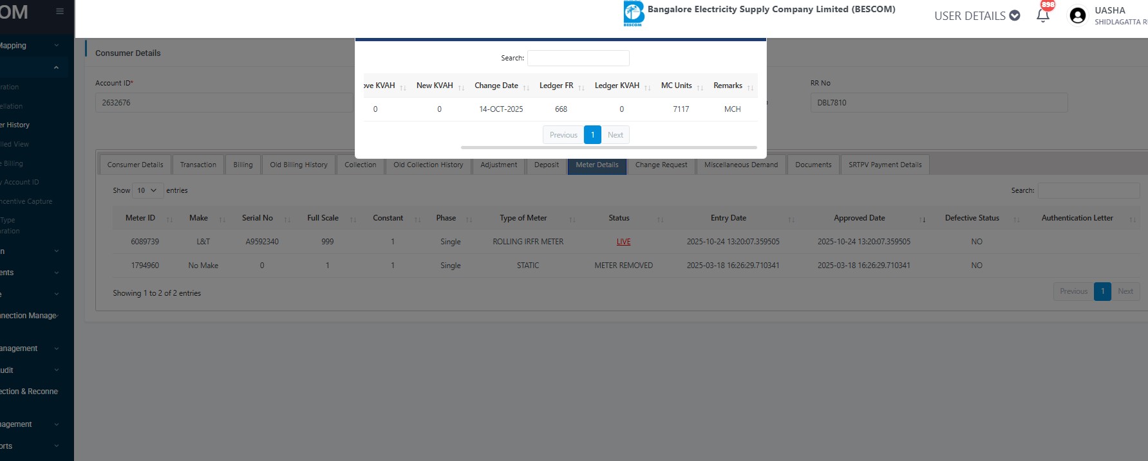Click Next in the popup pagination
The height and width of the screenshot is (461, 1148).
click(x=616, y=135)
